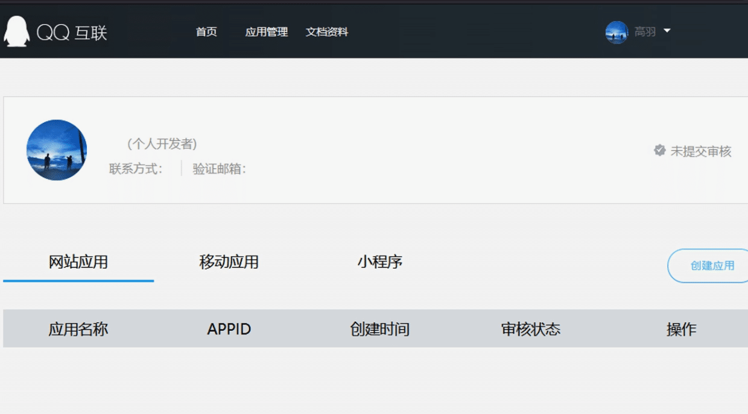
Task: Click the APPID column header
Action: click(x=229, y=329)
